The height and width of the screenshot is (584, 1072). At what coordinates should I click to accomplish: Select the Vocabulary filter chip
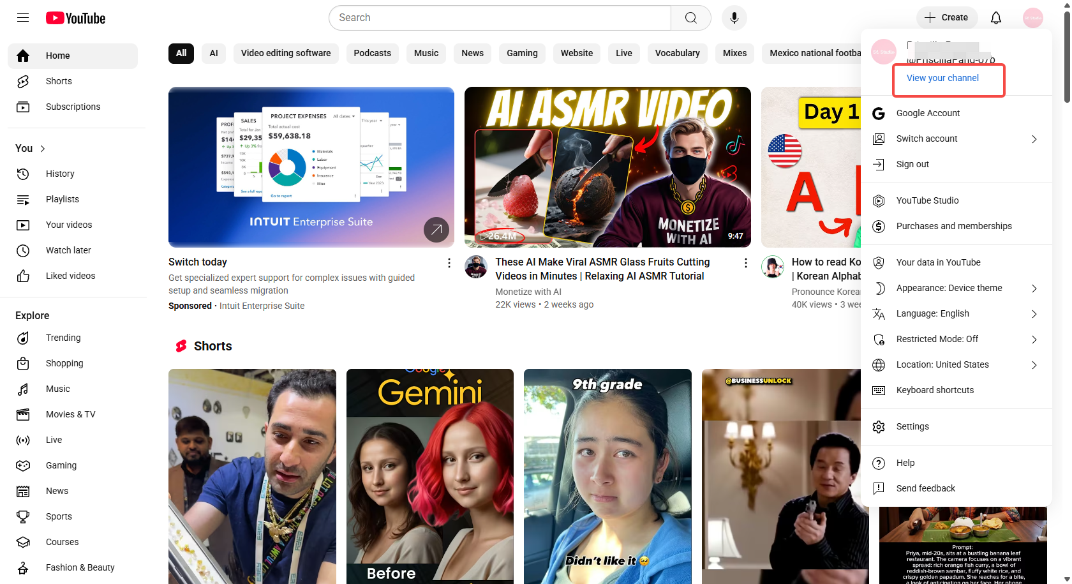coord(678,53)
